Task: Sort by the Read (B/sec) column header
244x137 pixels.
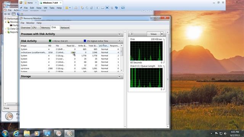Action: pos(71,46)
